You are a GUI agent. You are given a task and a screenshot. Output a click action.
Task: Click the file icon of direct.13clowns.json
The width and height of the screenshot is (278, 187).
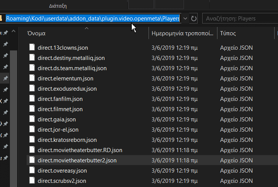[32, 47]
